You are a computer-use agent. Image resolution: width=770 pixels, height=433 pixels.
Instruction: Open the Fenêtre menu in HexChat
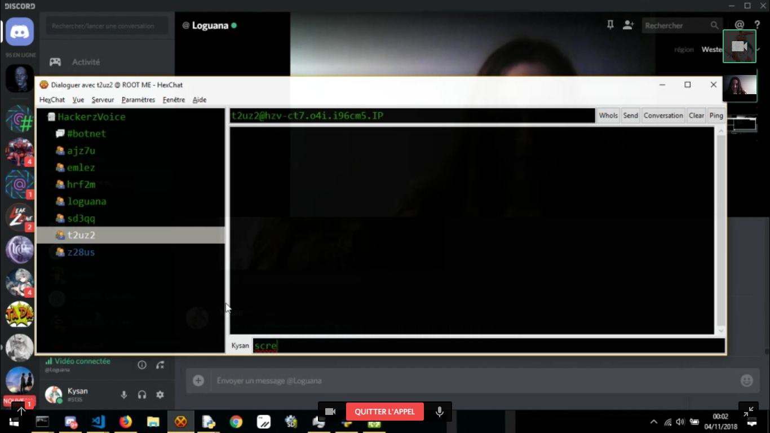[174, 100]
